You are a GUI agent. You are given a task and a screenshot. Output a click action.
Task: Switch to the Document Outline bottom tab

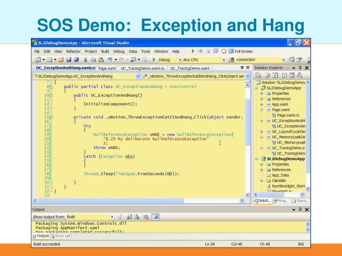tap(301, 201)
